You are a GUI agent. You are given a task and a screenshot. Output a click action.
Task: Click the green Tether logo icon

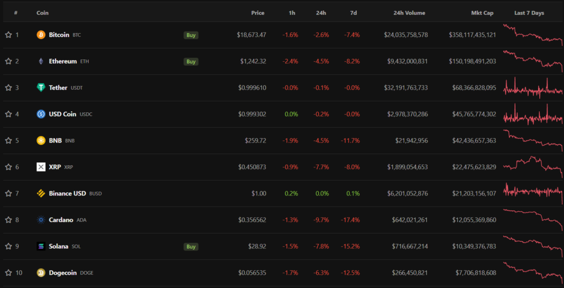41,88
